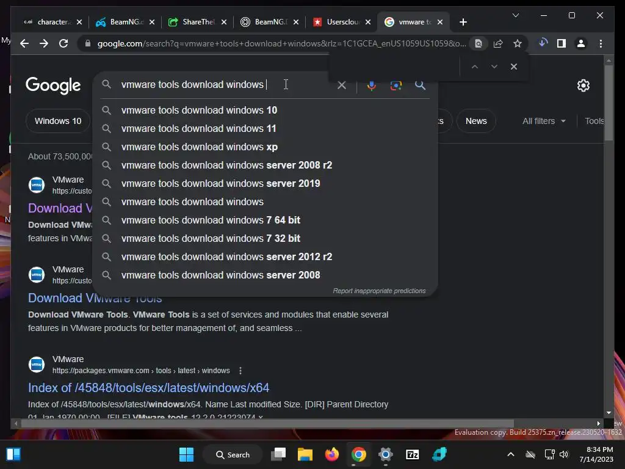This screenshot has width=625, height=469.
Task: Select the last suggestion server 2008
Action: (x=265, y=275)
